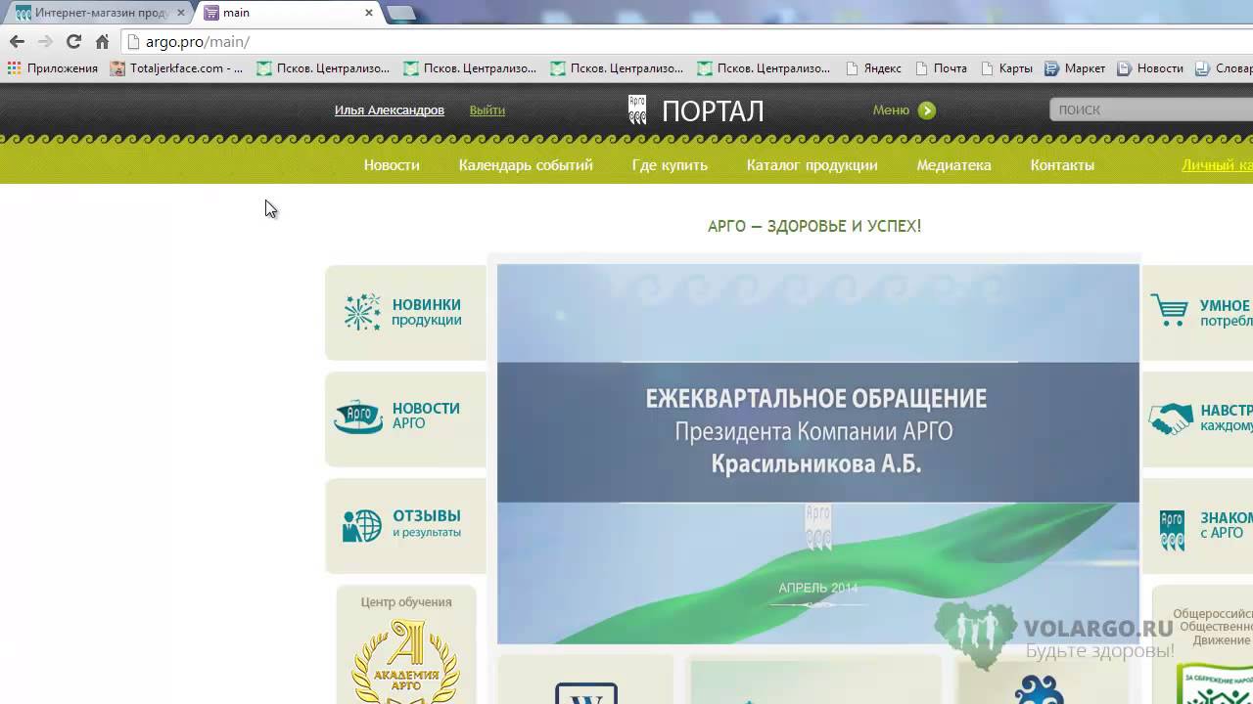Click the shopping cart icon for Умное потребление
Image resolution: width=1253 pixels, height=704 pixels.
(x=1170, y=310)
